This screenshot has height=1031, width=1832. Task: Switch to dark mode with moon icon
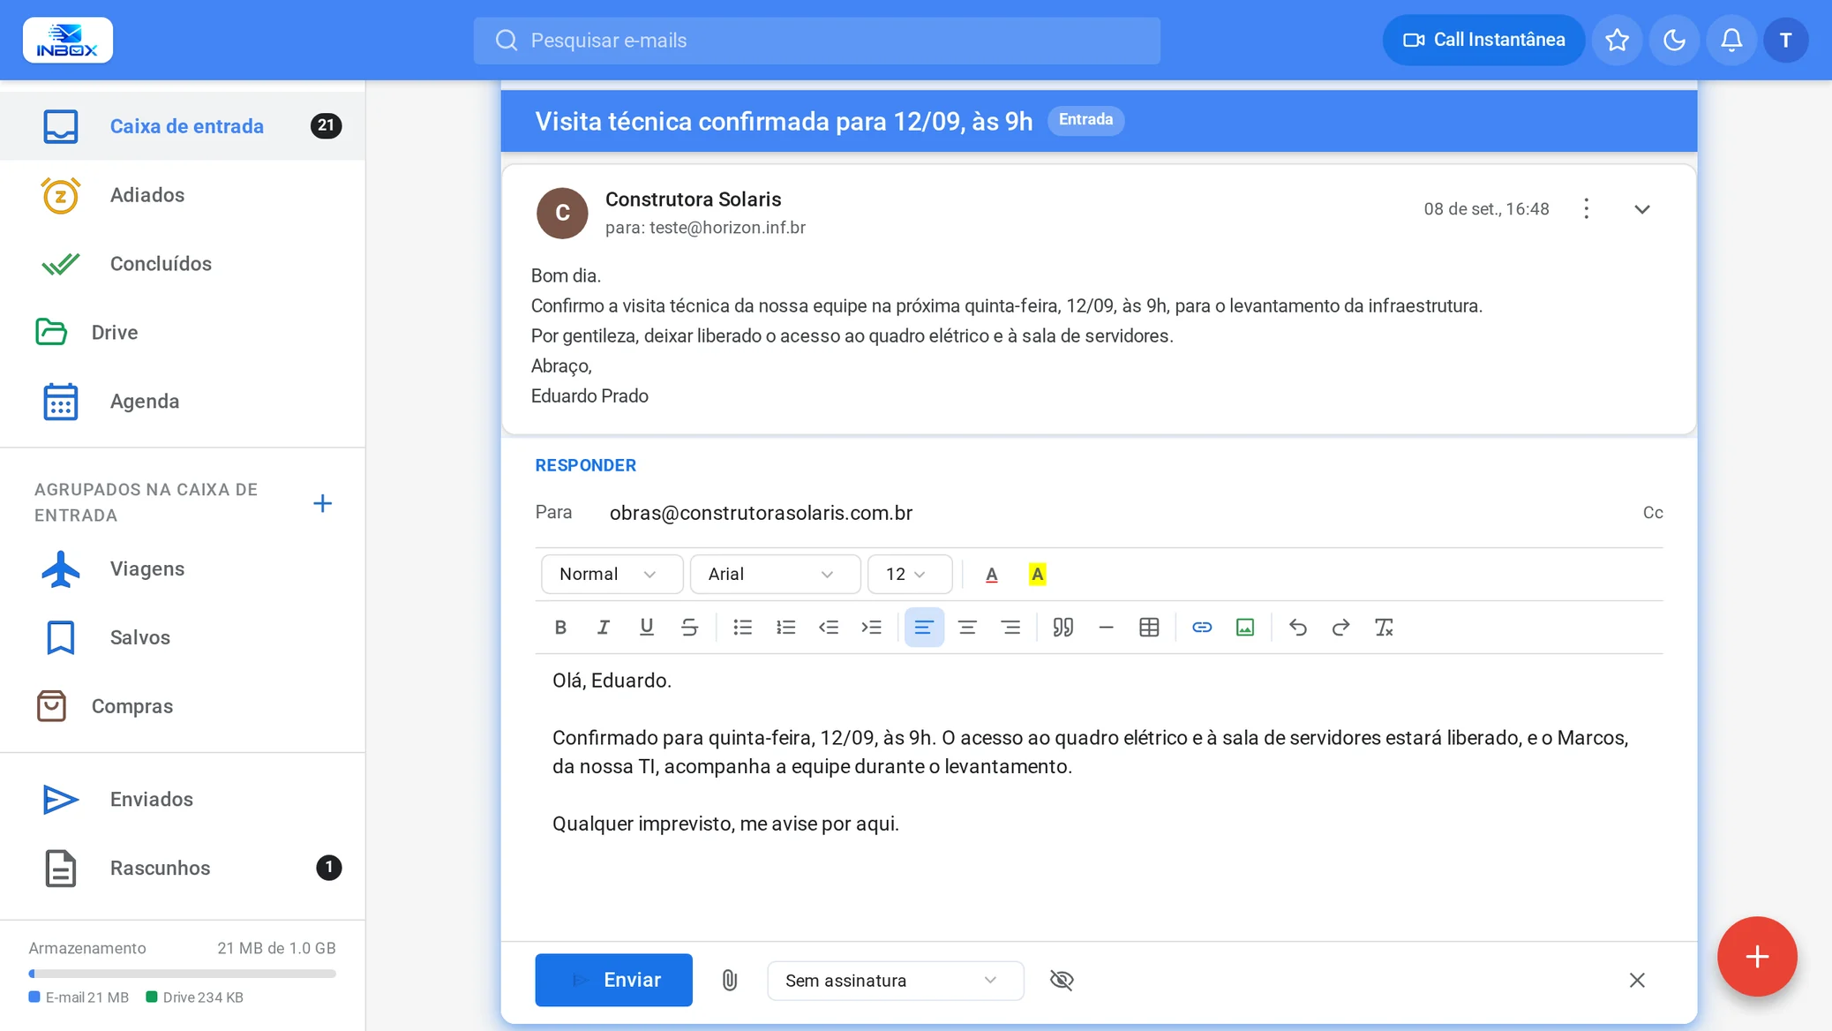click(1674, 40)
